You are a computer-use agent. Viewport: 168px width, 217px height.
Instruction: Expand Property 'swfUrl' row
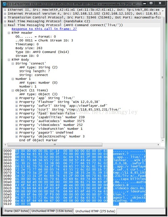point(17,106)
